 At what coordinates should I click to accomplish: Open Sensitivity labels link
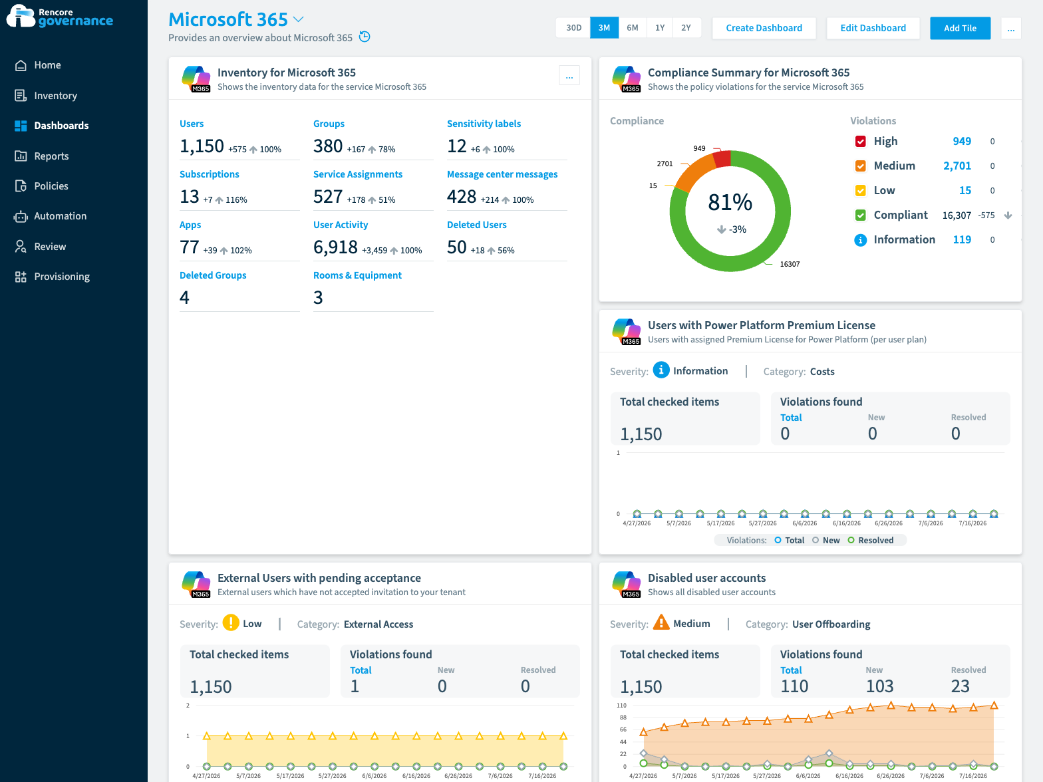click(484, 124)
